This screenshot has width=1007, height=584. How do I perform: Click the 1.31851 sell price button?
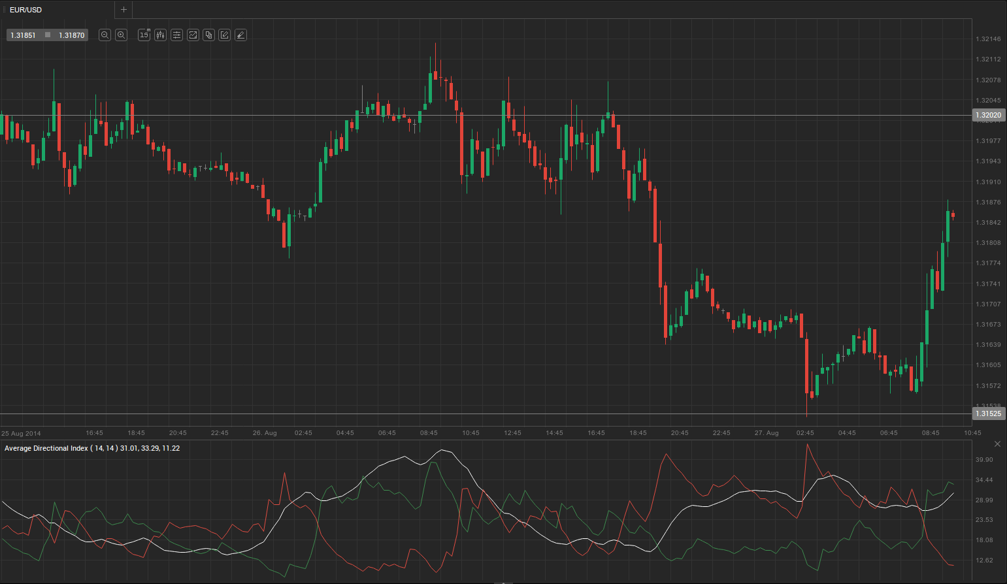click(x=24, y=35)
